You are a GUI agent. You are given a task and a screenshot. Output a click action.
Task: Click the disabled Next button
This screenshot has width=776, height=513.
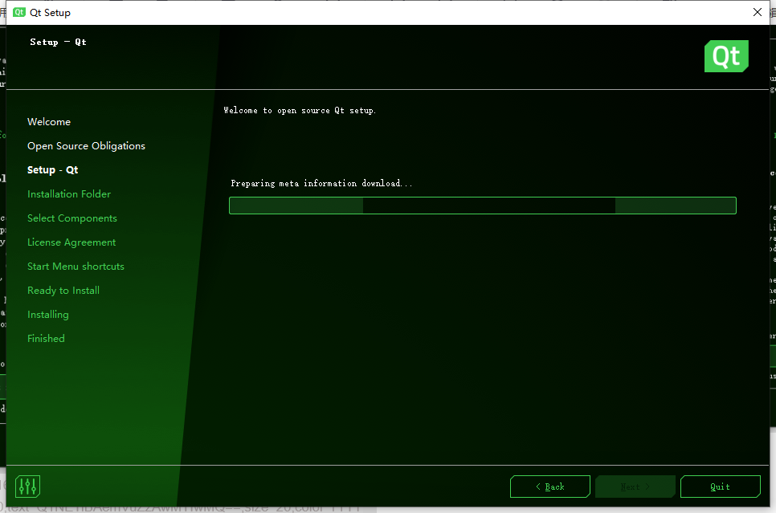point(635,486)
